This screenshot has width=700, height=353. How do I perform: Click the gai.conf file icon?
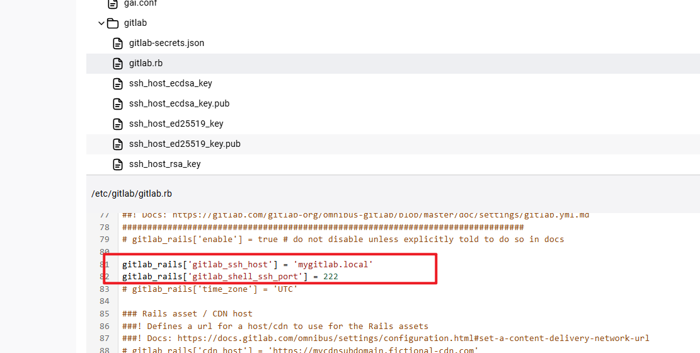click(x=113, y=4)
